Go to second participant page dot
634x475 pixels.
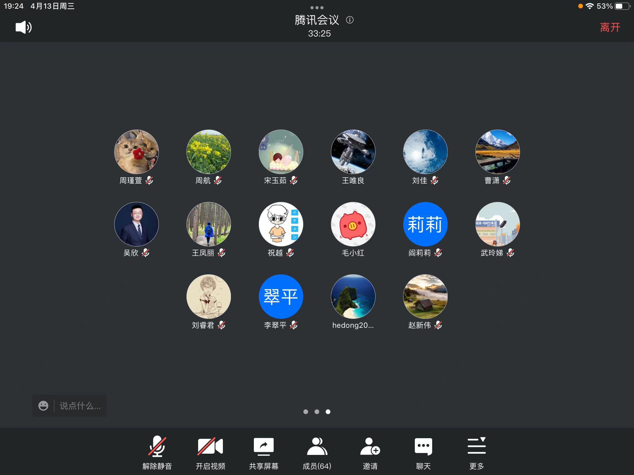tap(317, 412)
